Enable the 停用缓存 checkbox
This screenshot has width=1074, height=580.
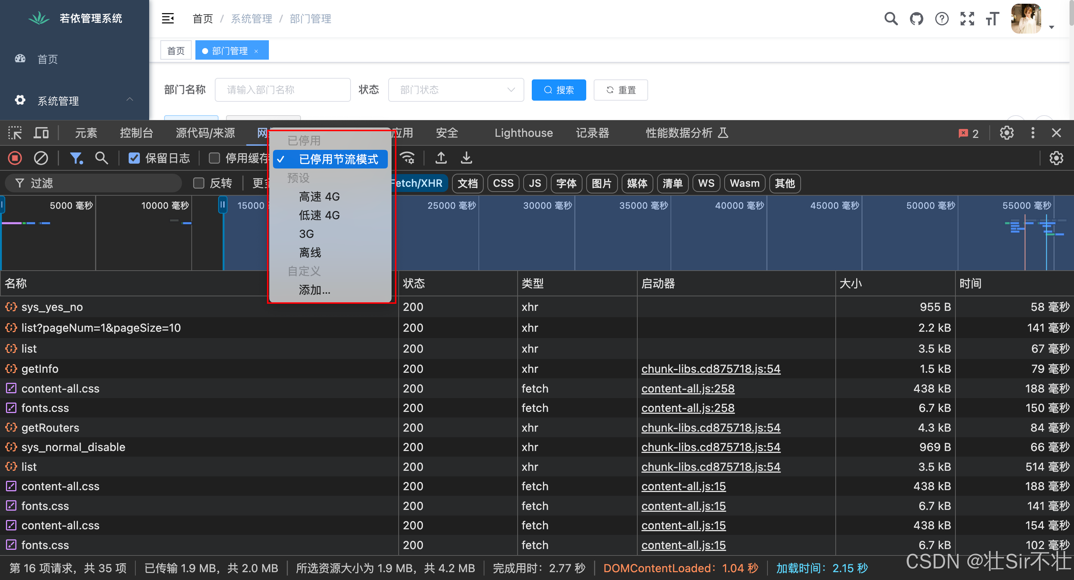(x=214, y=158)
